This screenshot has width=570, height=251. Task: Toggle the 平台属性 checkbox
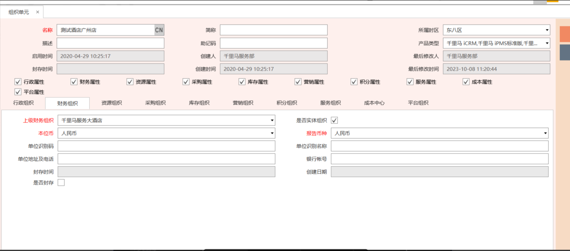pos(18,92)
